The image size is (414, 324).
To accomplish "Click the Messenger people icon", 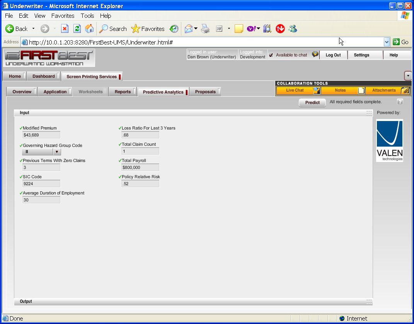I will click(293, 29).
